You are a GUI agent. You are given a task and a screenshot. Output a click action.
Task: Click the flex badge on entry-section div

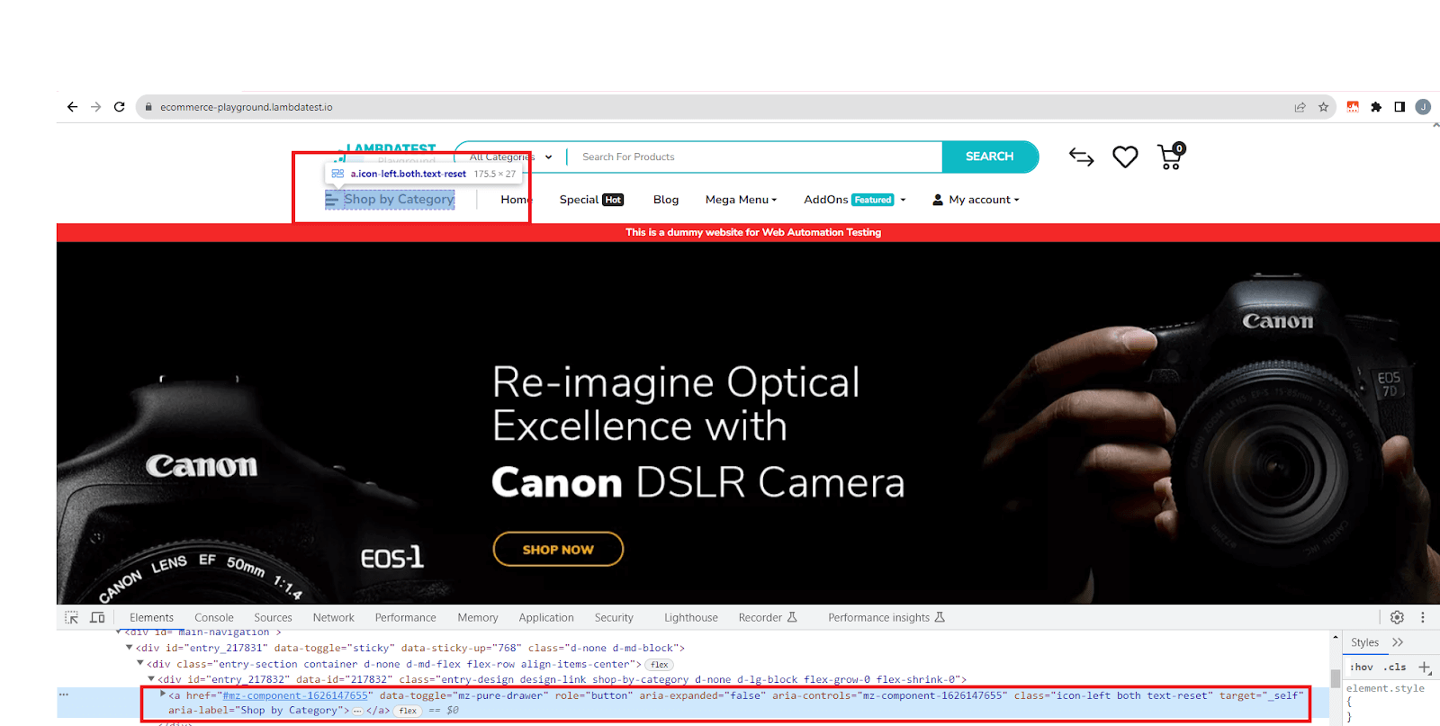pyautogui.click(x=660, y=665)
